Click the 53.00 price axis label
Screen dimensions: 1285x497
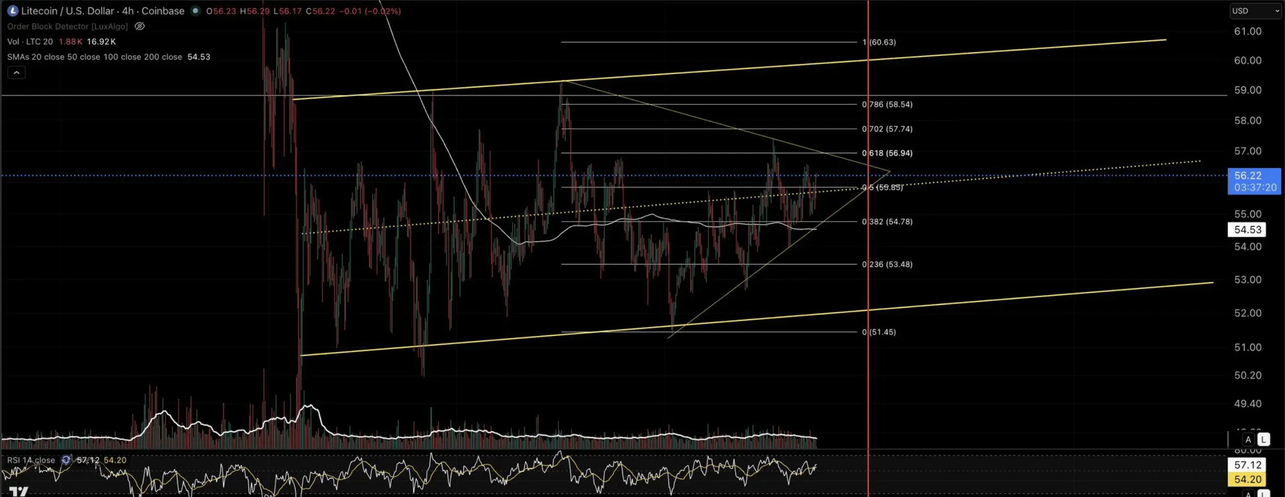(1247, 280)
